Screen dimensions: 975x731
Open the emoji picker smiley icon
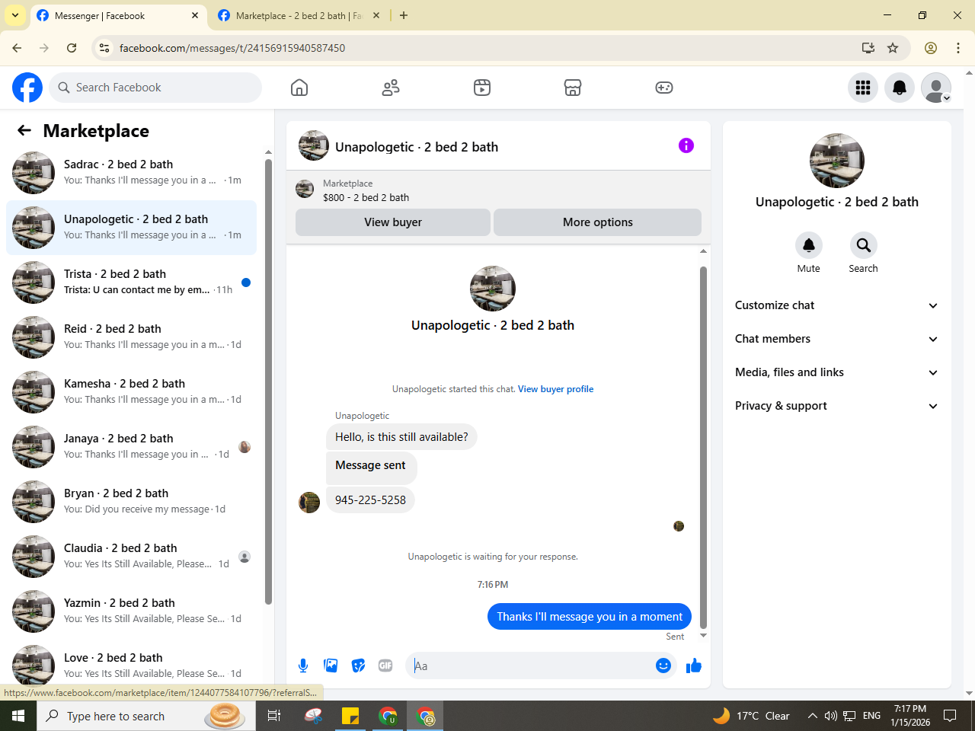coord(663,666)
